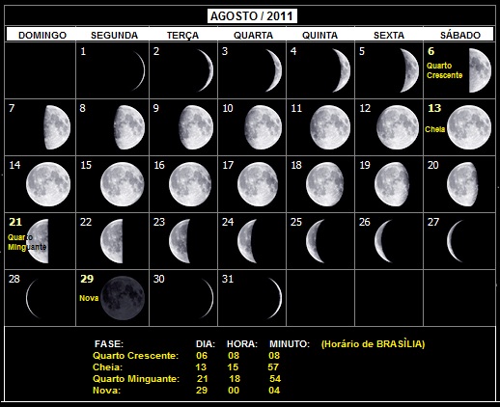Select the half moon on day 22

tap(112, 241)
